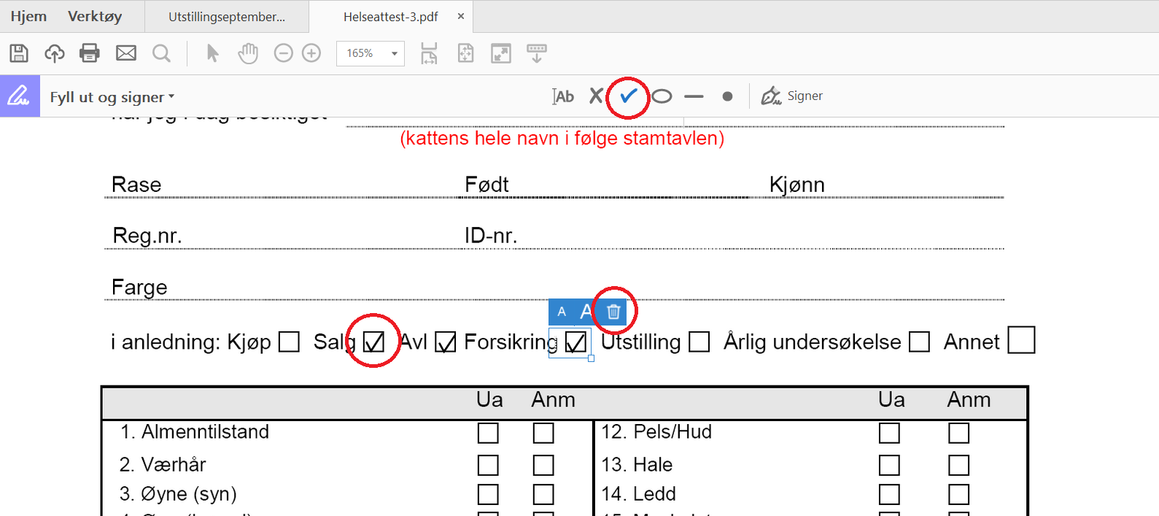Click red text 'kattens hele navn i følge stamtavlen'
The height and width of the screenshot is (516, 1159).
[x=562, y=138]
